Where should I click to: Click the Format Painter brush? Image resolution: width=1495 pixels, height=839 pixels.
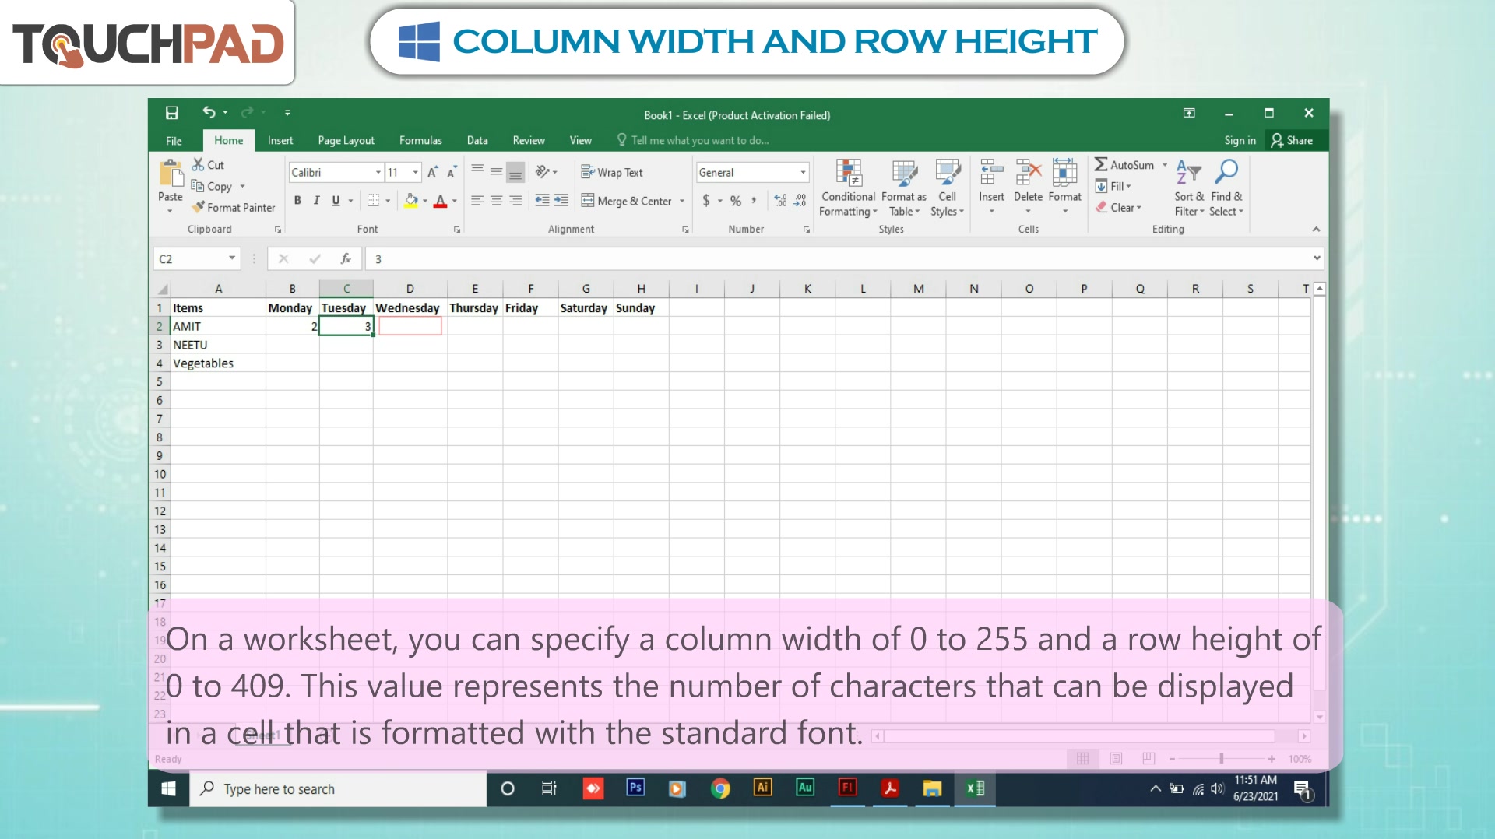[234, 208]
